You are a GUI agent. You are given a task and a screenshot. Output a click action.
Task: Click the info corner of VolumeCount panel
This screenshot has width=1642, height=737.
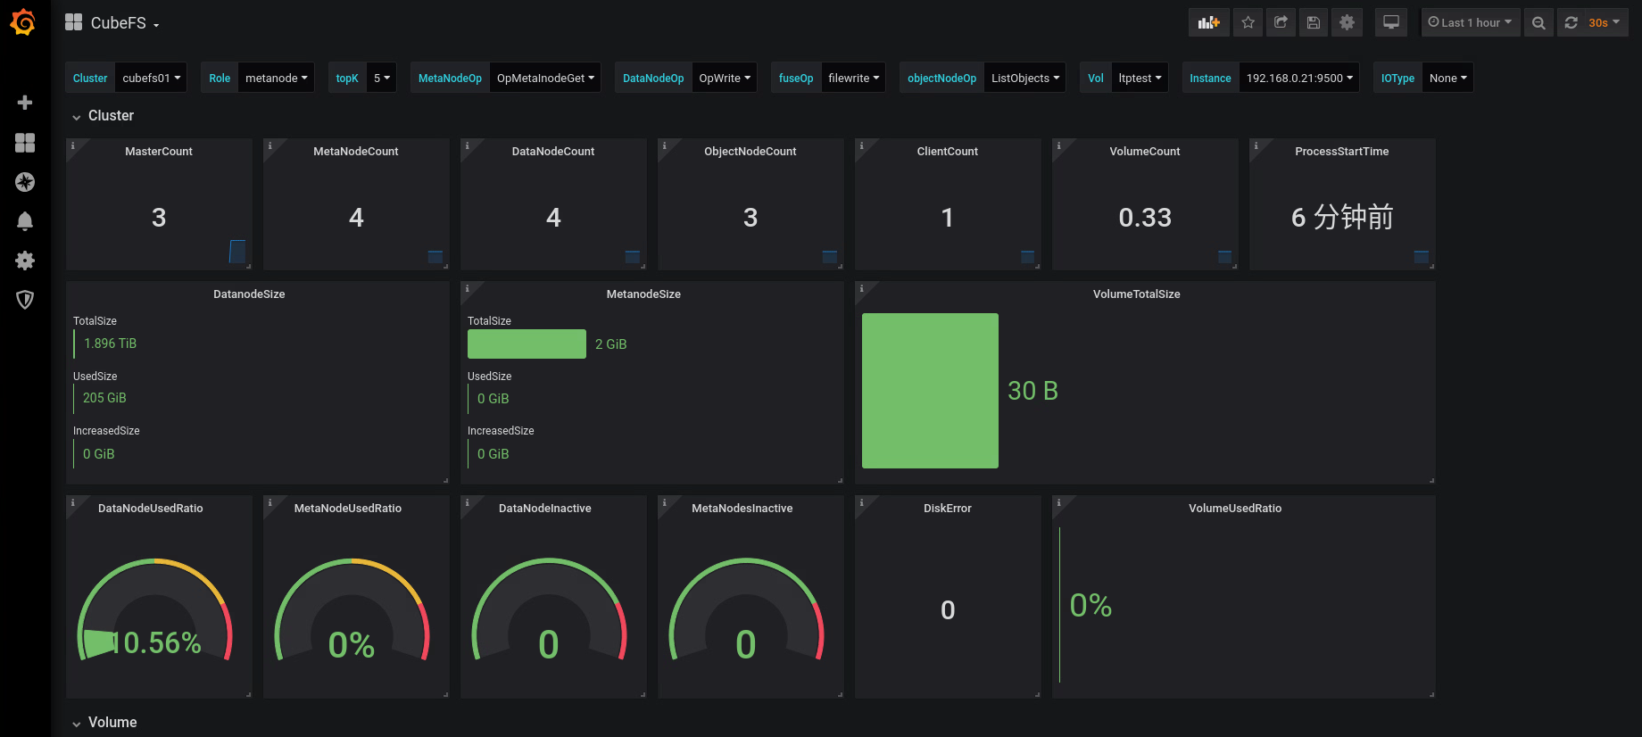(x=1058, y=145)
